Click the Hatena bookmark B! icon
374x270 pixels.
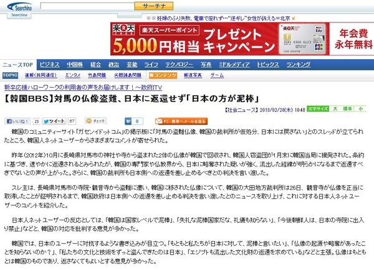point(128,121)
